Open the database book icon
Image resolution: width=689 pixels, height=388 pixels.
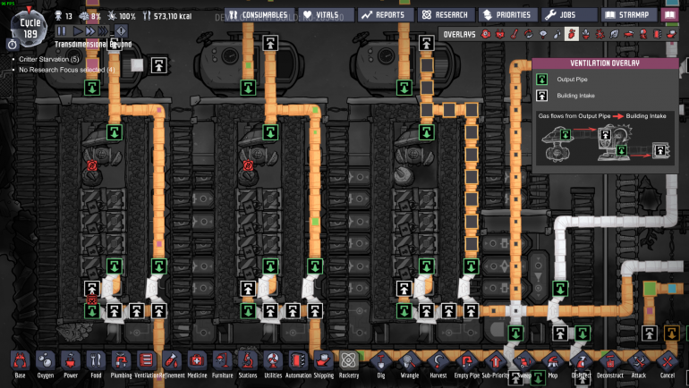[669, 15]
